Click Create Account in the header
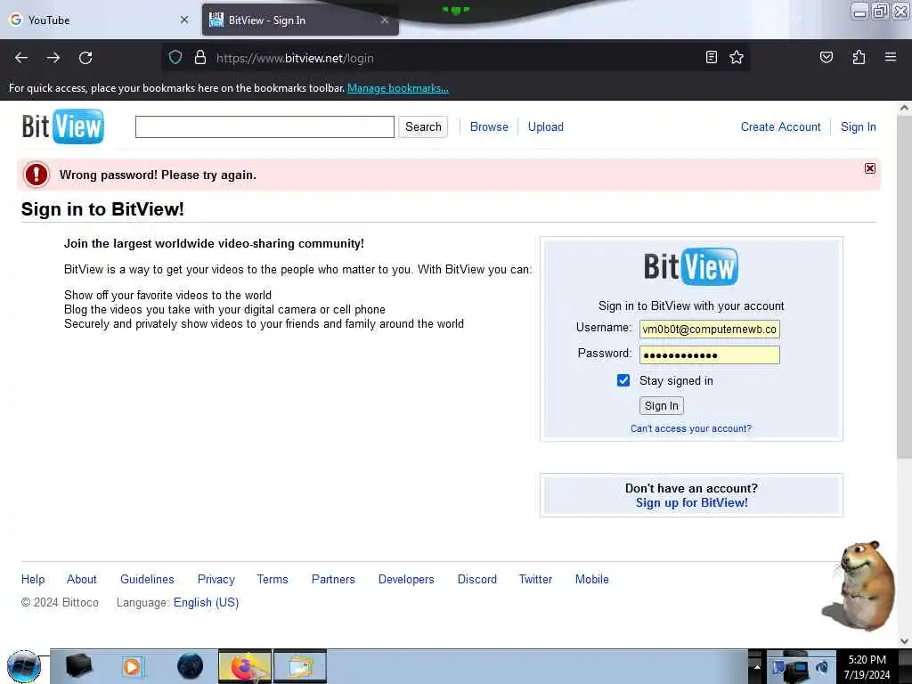The height and width of the screenshot is (684, 912). [x=780, y=126]
